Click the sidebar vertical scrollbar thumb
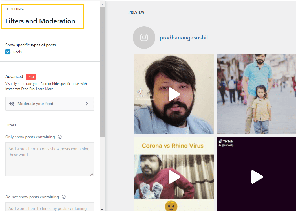This screenshot has width=296, height=211. pos(102,71)
